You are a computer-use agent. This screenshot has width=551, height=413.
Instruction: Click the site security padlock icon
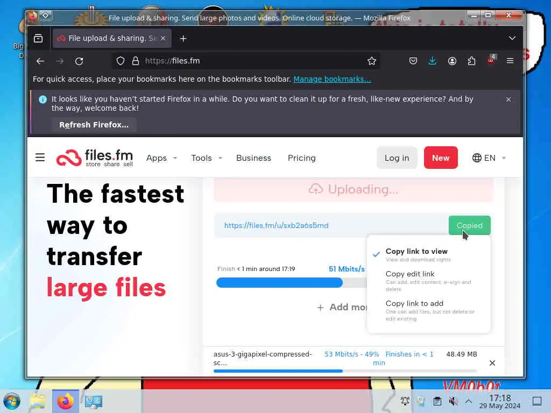click(136, 61)
